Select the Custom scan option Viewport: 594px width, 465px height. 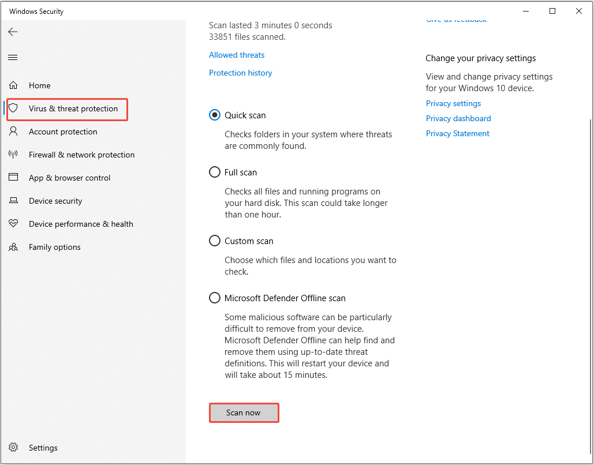tap(214, 241)
